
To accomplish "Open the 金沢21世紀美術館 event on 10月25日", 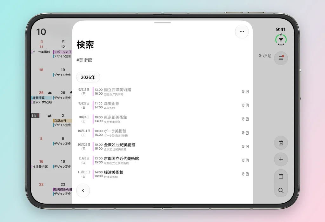I will pyautogui.click(x=162, y=146).
